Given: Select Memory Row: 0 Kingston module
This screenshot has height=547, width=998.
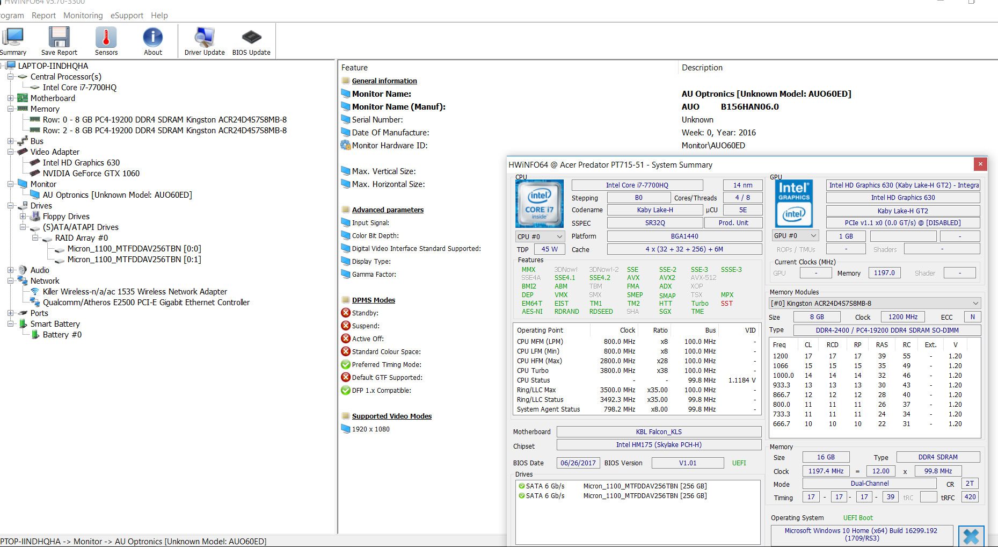Looking at the screenshot, I should click(x=165, y=119).
